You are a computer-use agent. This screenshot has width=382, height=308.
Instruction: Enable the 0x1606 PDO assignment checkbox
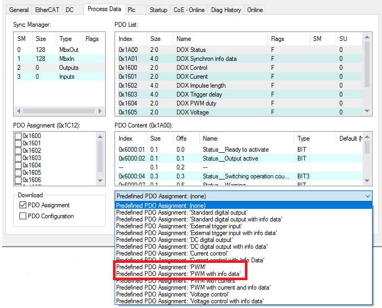(18, 180)
